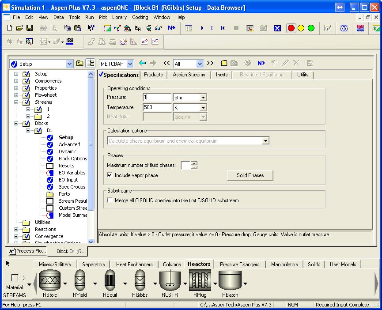Expand the Reactions tree node

point(16,229)
